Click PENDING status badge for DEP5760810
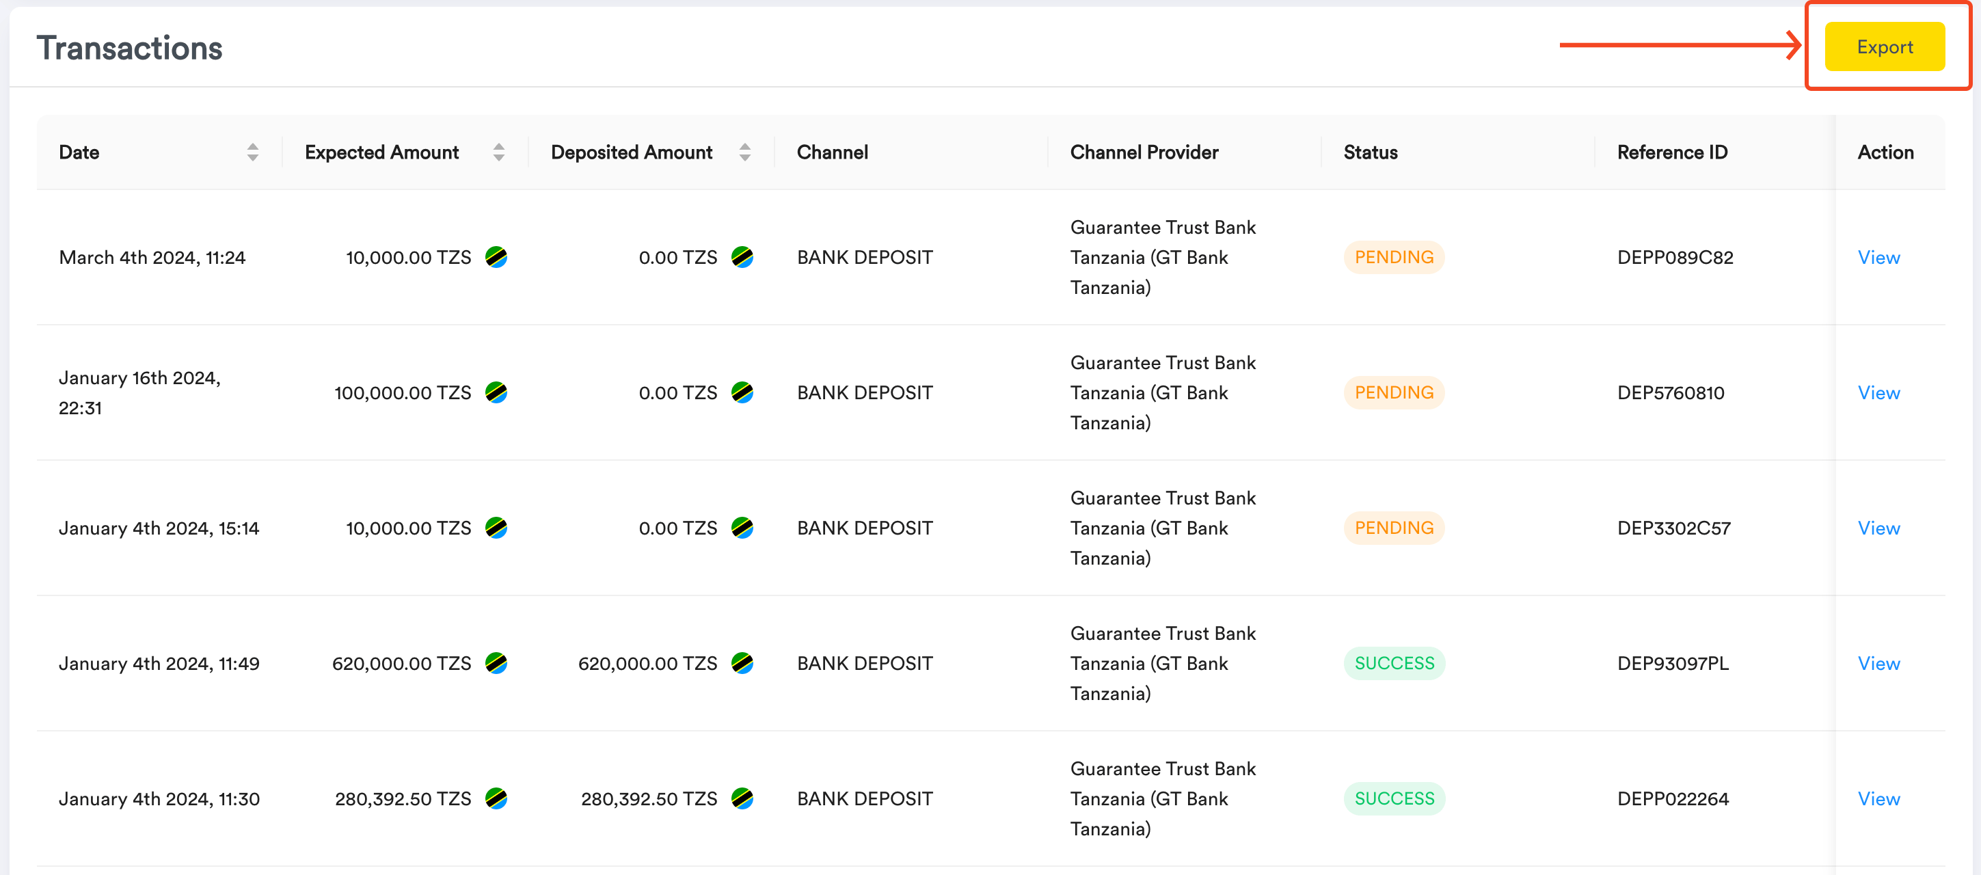The width and height of the screenshot is (1981, 875). 1393,393
